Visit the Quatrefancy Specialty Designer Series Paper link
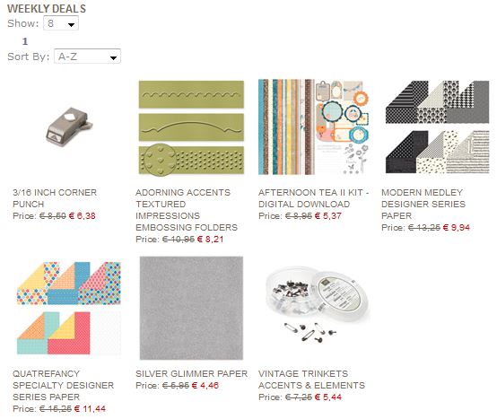The height and width of the screenshot is (419, 497). (x=63, y=385)
